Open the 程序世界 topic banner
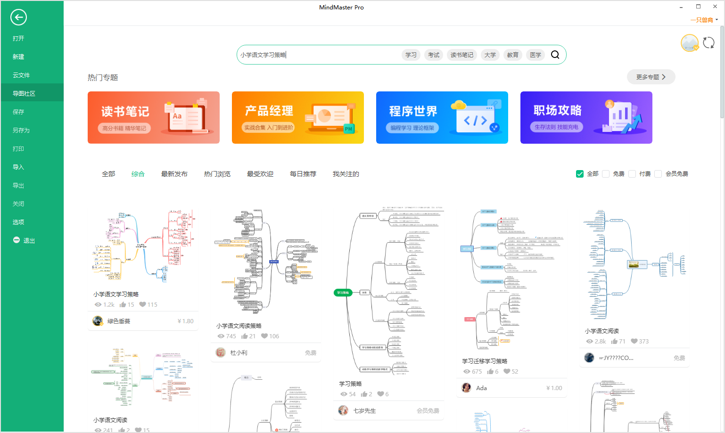725x433 pixels. pyautogui.click(x=442, y=117)
